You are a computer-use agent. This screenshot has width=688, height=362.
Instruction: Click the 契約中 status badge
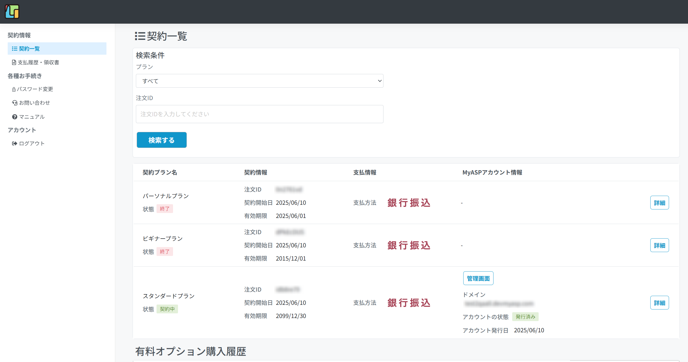(167, 309)
